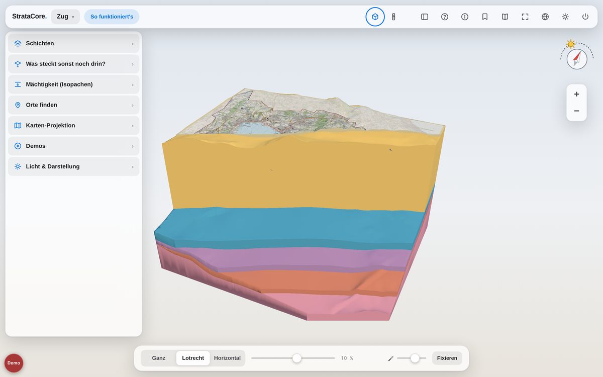The image size is (603, 377).
Task: Open the borehole column view icon
Action: point(393,17)
